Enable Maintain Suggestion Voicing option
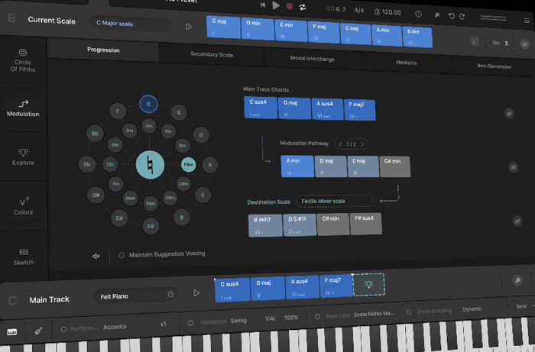The width and height of the screenshot is (535, 352). (x=121, y=255)
